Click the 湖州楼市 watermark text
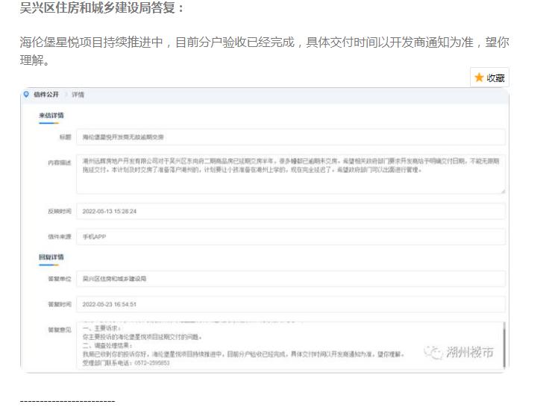 coord(471,353)
